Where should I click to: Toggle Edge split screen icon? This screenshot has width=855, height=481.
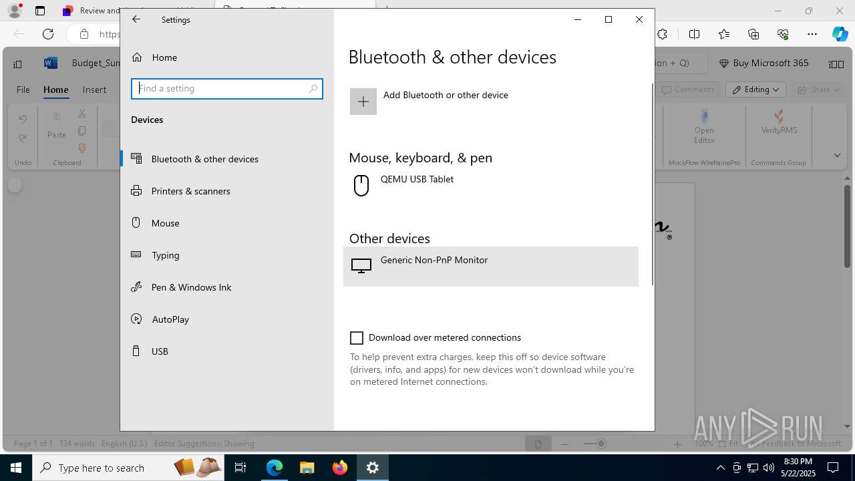(695, 34)
